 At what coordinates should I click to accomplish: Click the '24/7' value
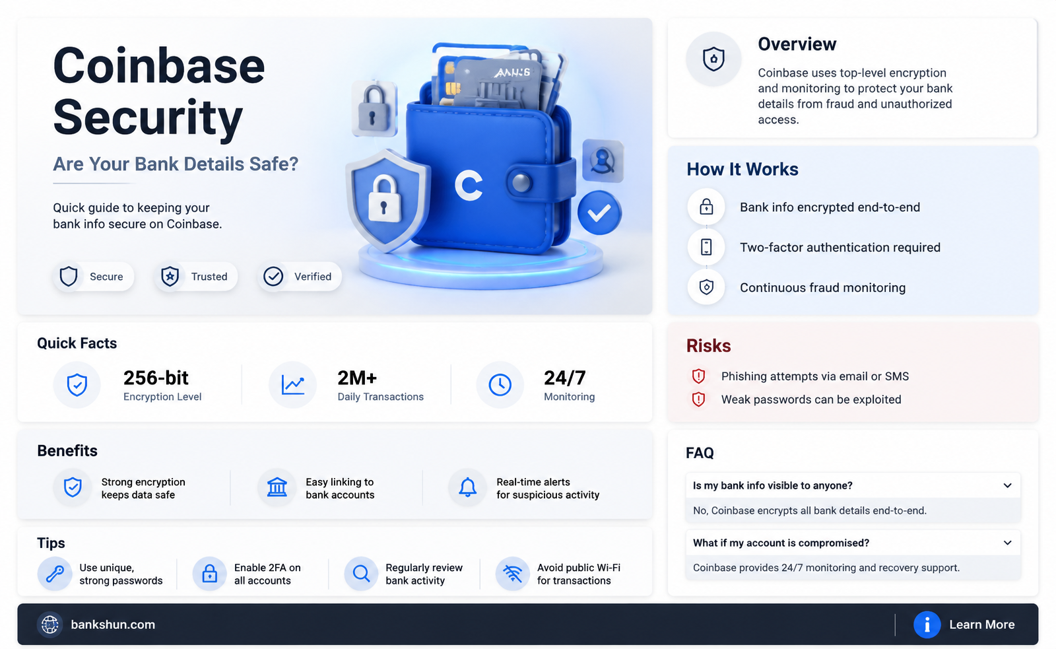tap(565, 378)
